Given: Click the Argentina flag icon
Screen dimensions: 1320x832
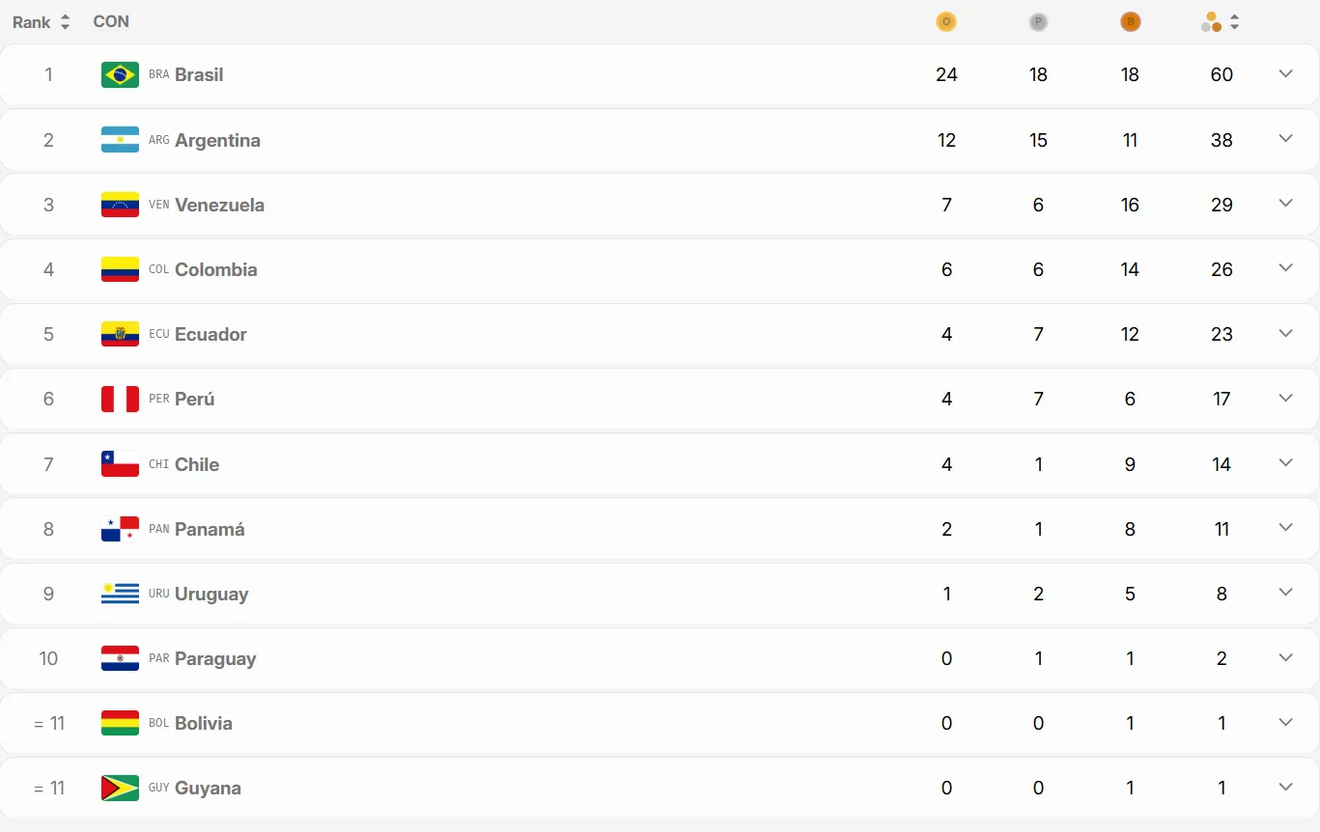Looking at the screenshot, I should click(x=120, y=140).
